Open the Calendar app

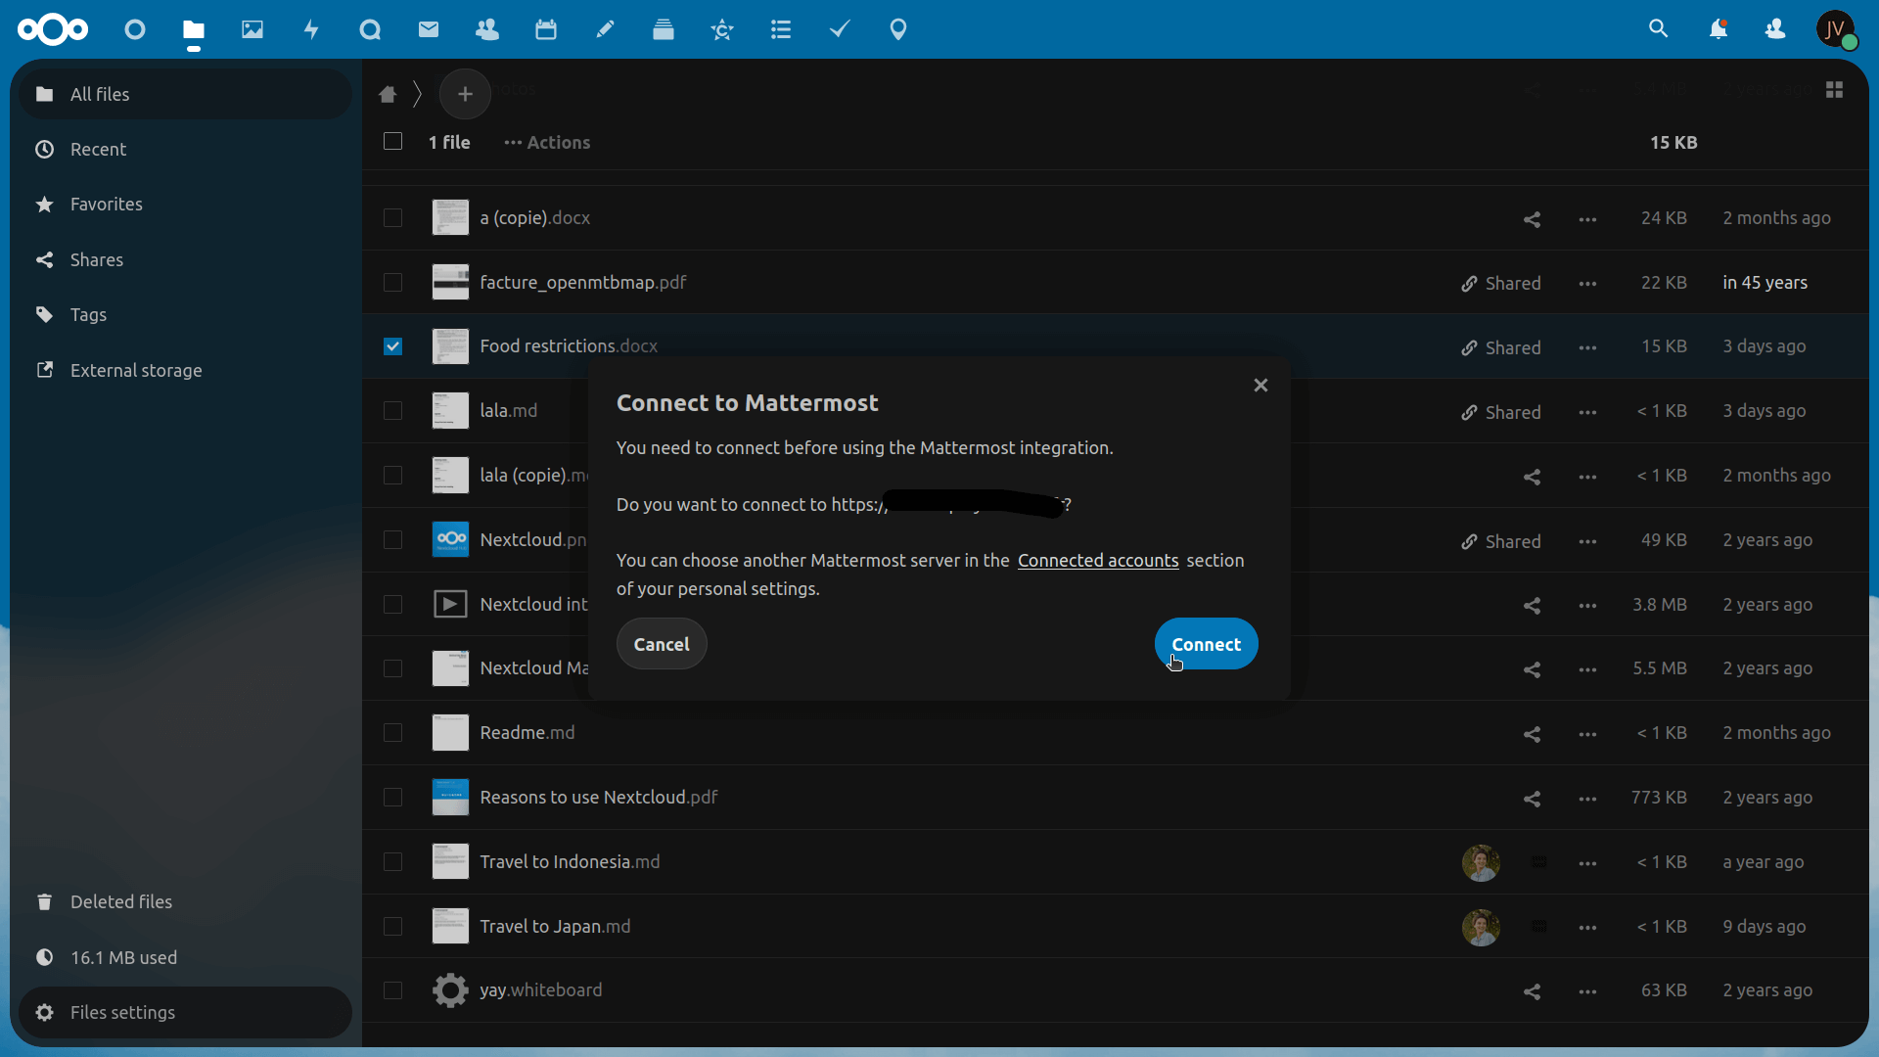tap(546, 29)
